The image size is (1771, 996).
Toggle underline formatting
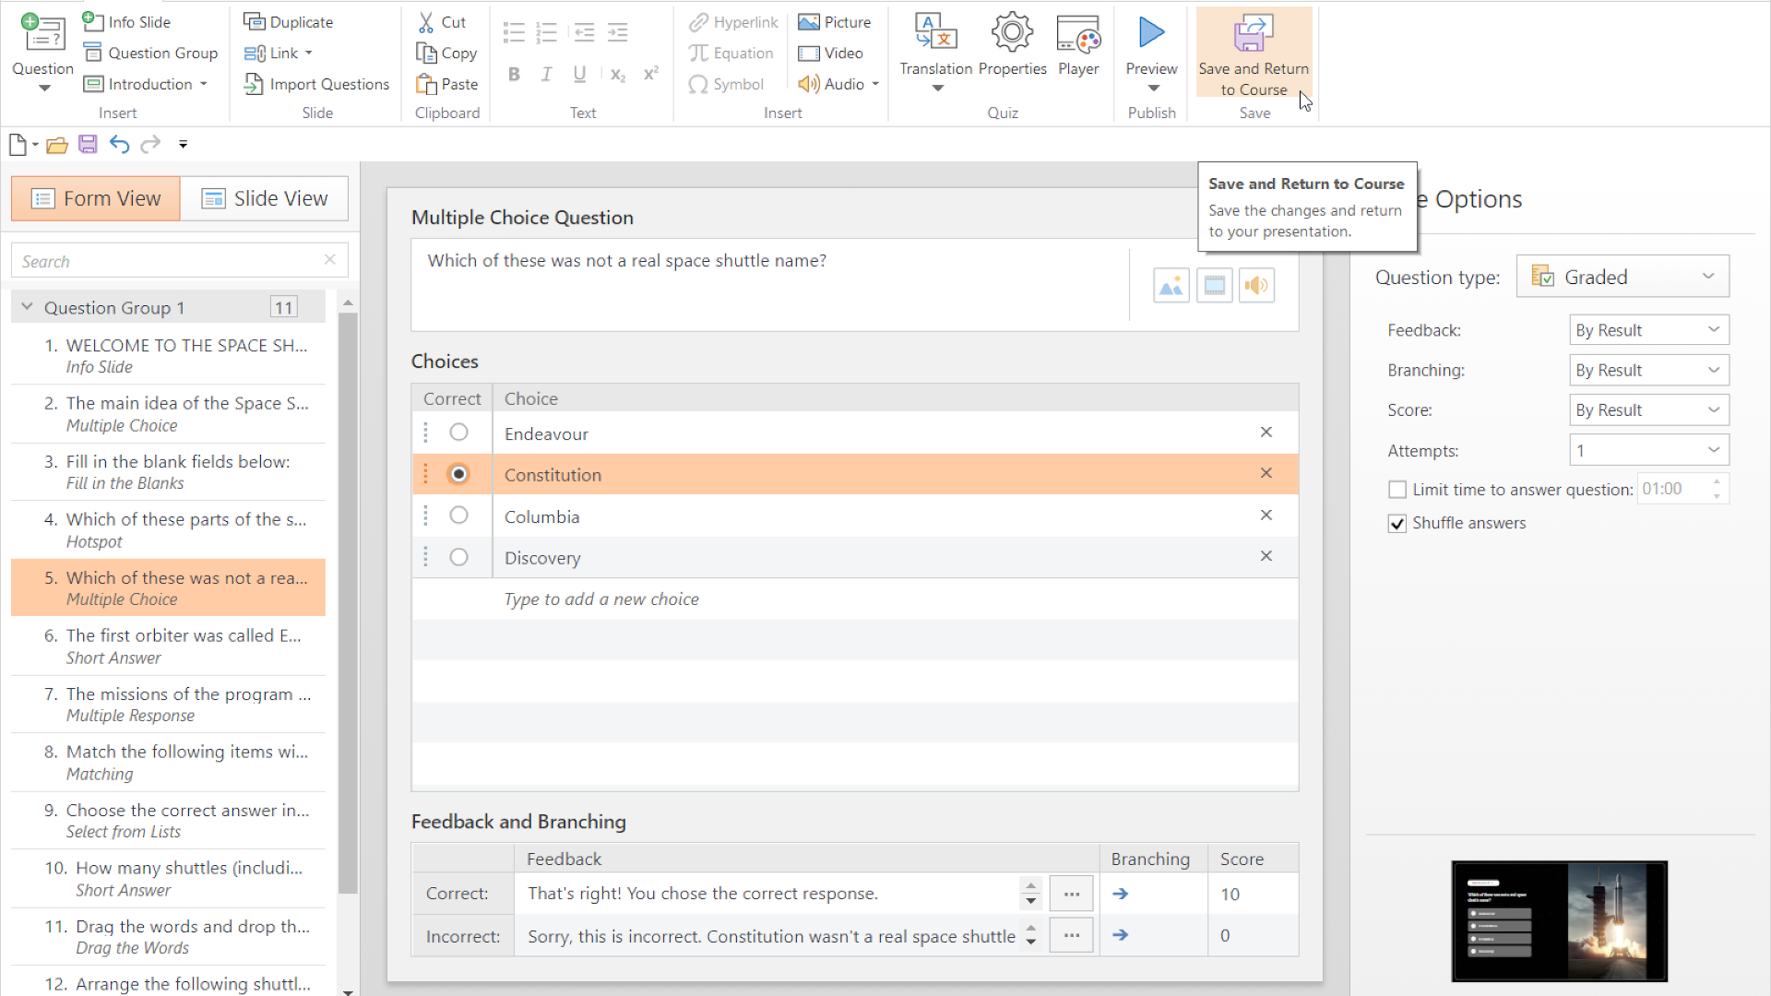coord(579,75)
